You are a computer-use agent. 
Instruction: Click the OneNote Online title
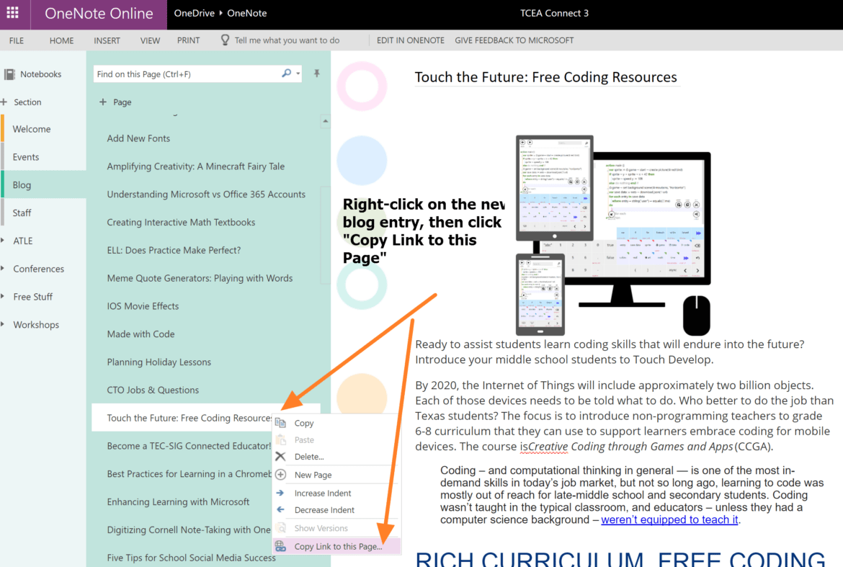[99, 14]
